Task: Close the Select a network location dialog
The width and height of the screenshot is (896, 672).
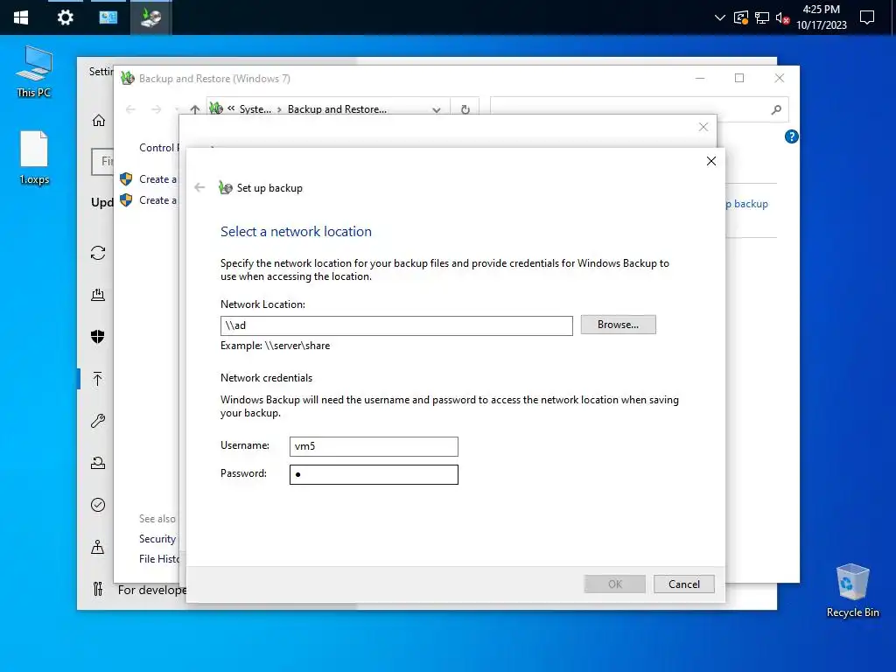Action: click(710, 161)
